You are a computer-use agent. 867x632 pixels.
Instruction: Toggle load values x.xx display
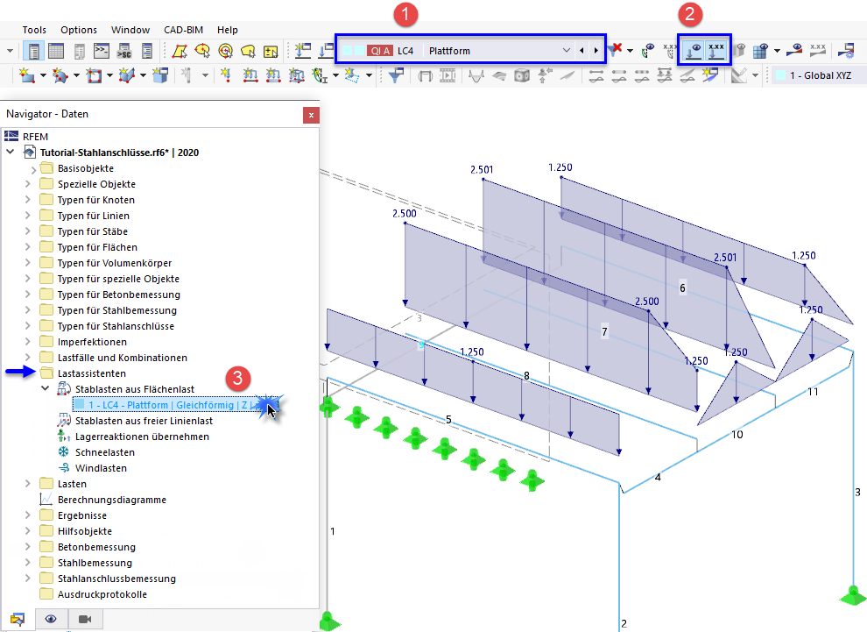(716, 51)
